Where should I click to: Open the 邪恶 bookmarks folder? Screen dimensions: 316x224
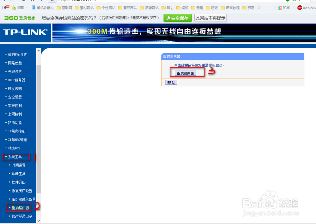point(249,8)
